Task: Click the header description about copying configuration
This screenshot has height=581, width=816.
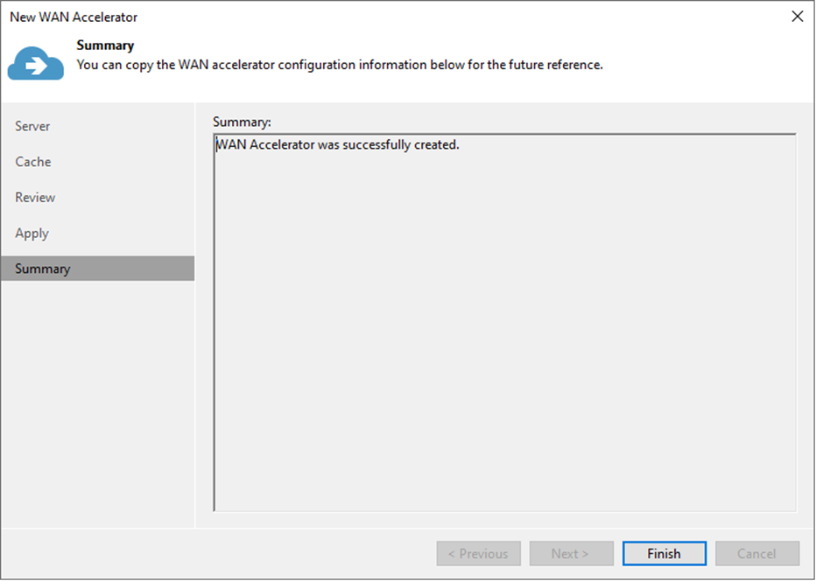Action: coord(340,65)
